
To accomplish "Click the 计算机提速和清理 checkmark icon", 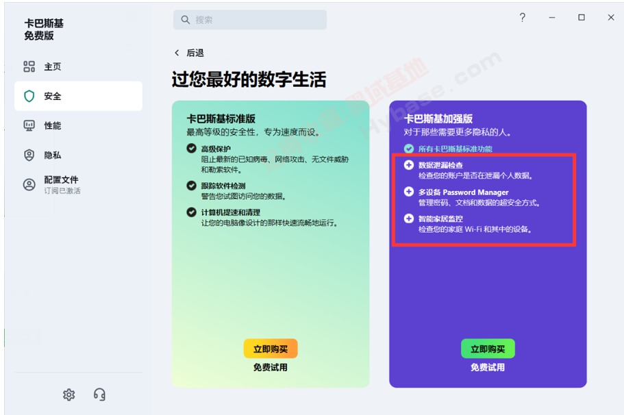I will (x=191, y=212).
